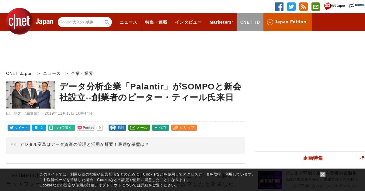Screen dimensions: 365x191
Task: Open the PR link about デジタル変革
Action: 84,145
